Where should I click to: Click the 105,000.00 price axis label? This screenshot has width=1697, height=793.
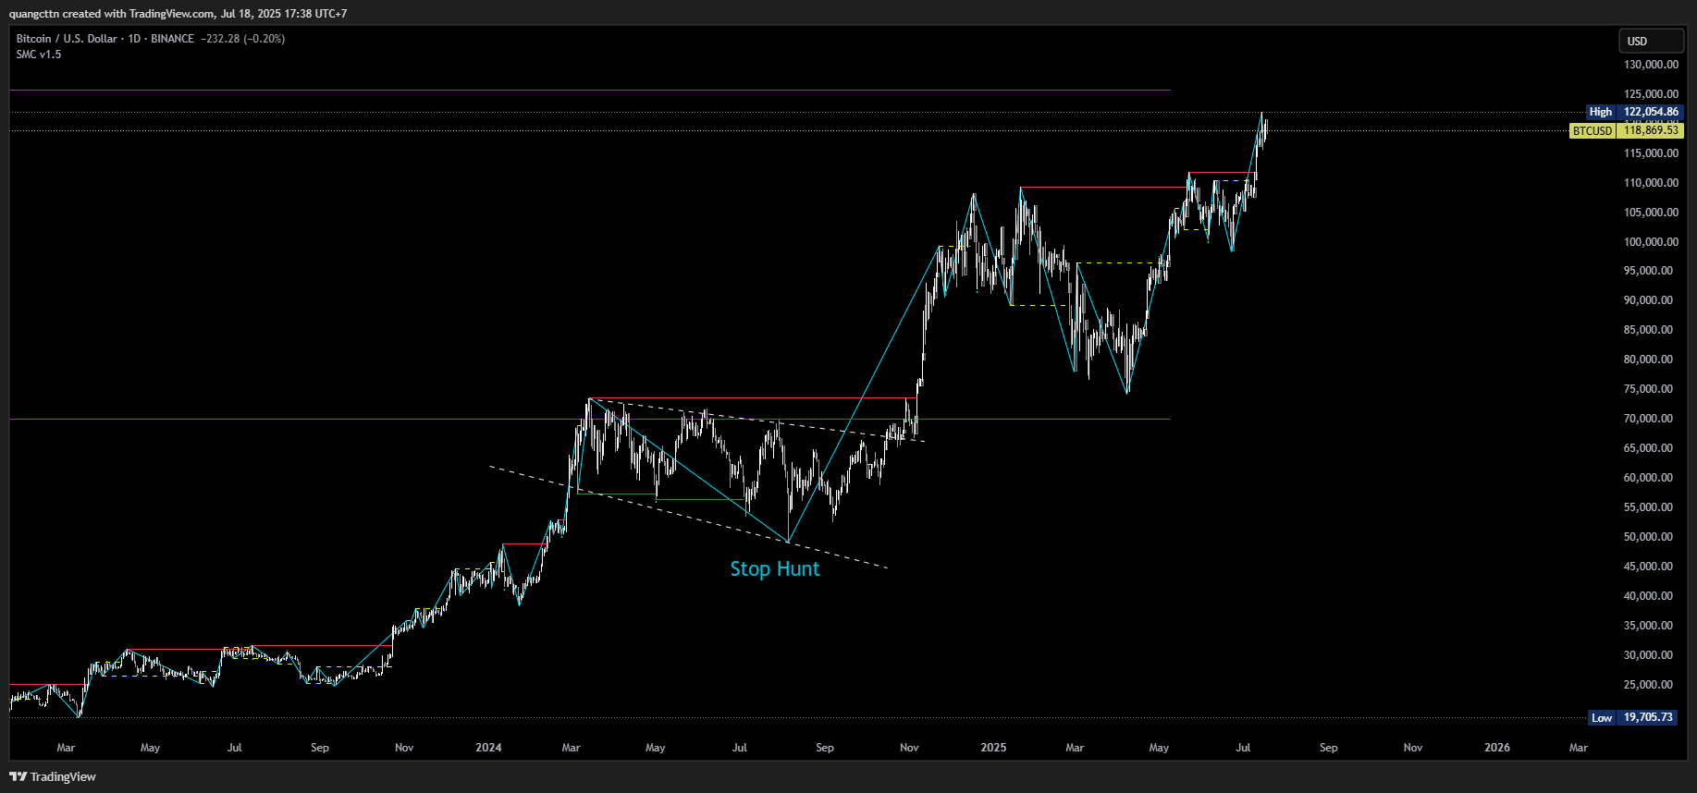(x=1651, y=213)
